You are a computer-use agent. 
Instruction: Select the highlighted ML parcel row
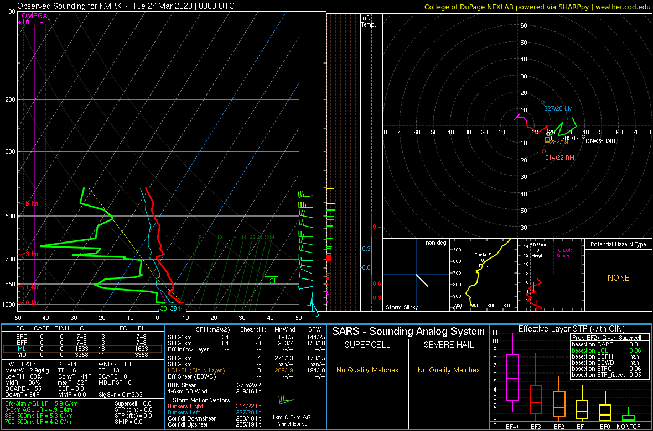[x=82, y=349]
